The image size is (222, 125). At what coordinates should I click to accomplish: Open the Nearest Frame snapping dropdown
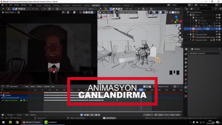pos(165,86)
